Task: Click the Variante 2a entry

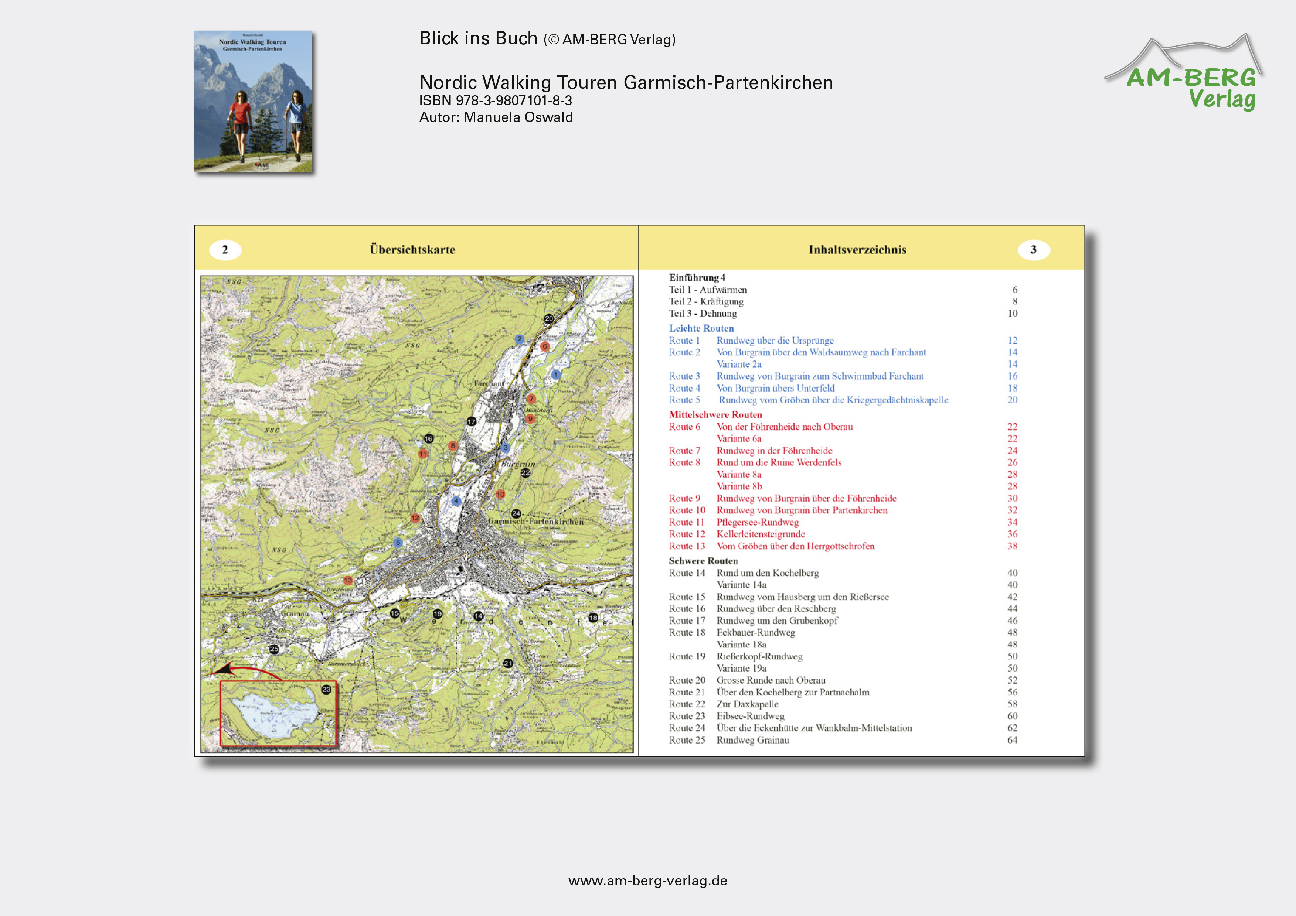Action: point(867,365)
